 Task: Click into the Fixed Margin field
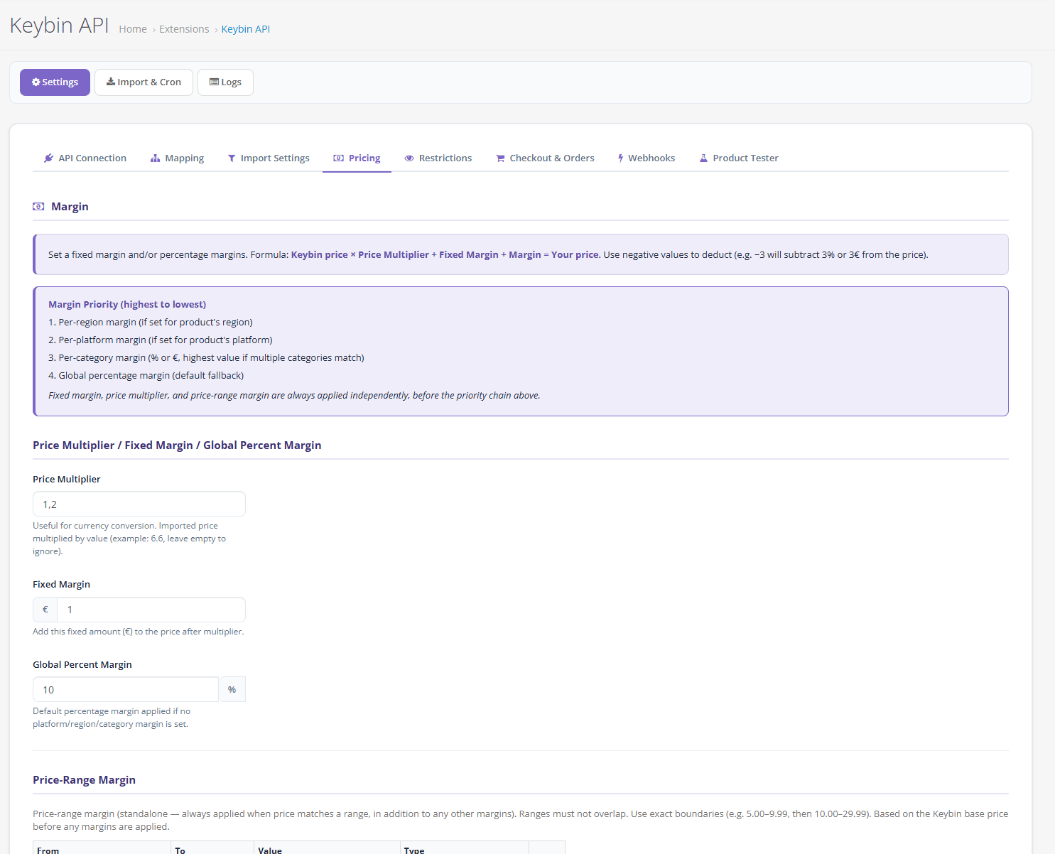coord(151,610)
